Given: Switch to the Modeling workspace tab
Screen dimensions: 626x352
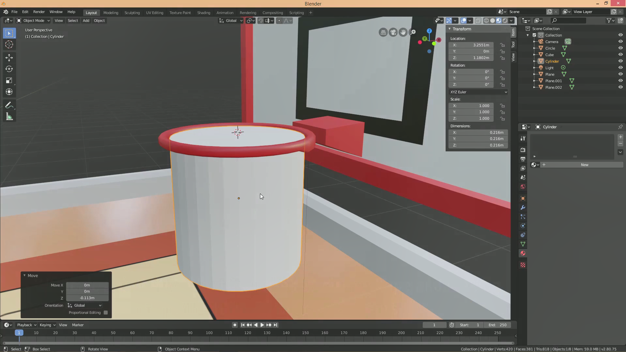Looking at the screenshot, I should click(111, 13).
